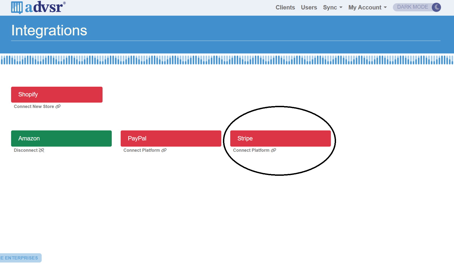
Task: Click the advsr logo icon
Action: coord(17,8)
